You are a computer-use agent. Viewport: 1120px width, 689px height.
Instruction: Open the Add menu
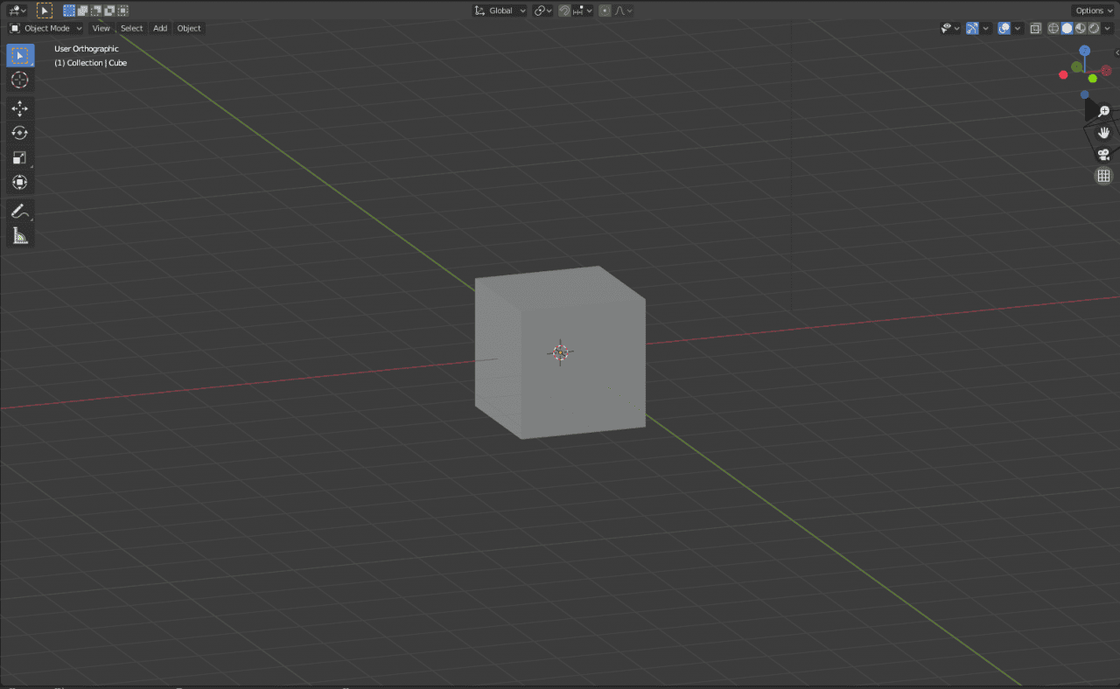pos(160,28)
